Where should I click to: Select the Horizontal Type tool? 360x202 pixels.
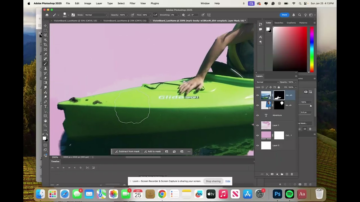[x=45, y=107]
